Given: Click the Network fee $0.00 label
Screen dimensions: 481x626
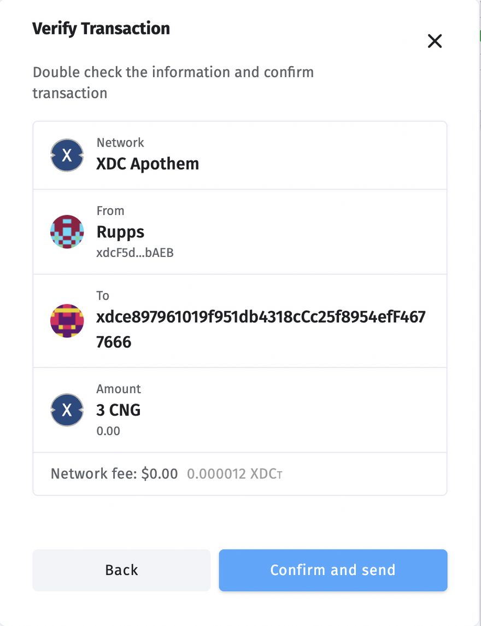Looking at the screenshot, I should (114, 473).
